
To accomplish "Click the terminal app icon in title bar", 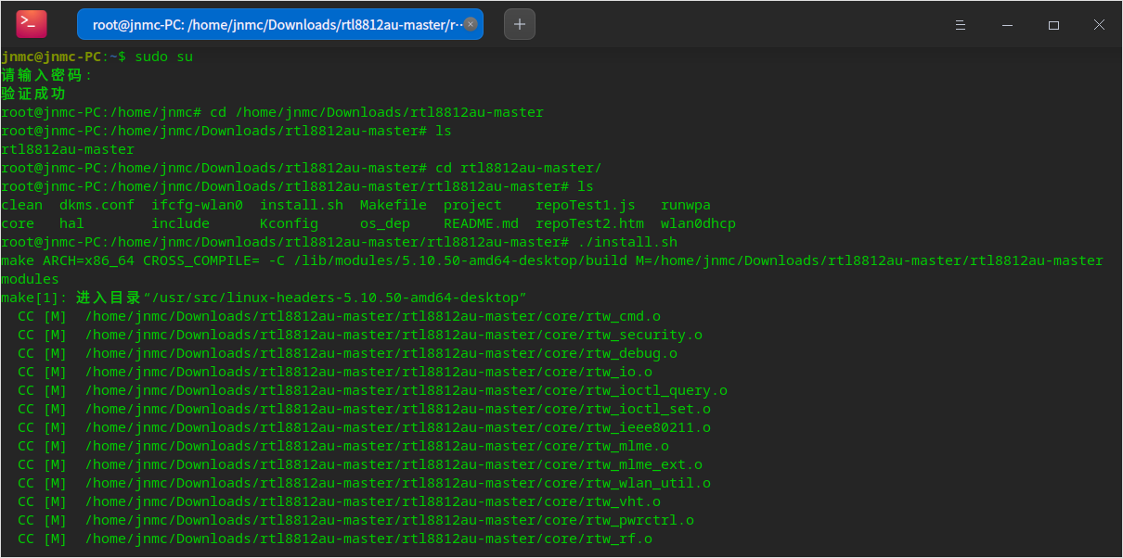I will coord(32,24).
